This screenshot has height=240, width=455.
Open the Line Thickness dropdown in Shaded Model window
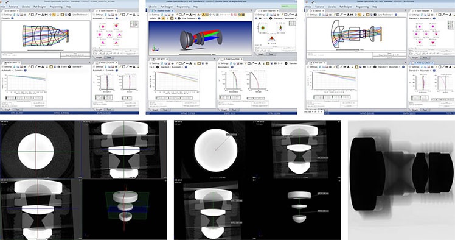tap(190, 18)
